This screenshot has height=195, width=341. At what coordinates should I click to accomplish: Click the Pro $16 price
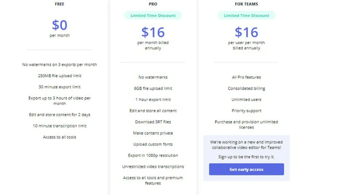[153, 32]
